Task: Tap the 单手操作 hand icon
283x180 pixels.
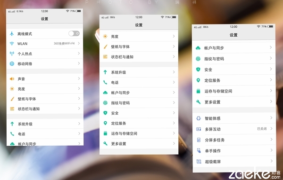Action: pyautogui.click(x=199, y=150)
